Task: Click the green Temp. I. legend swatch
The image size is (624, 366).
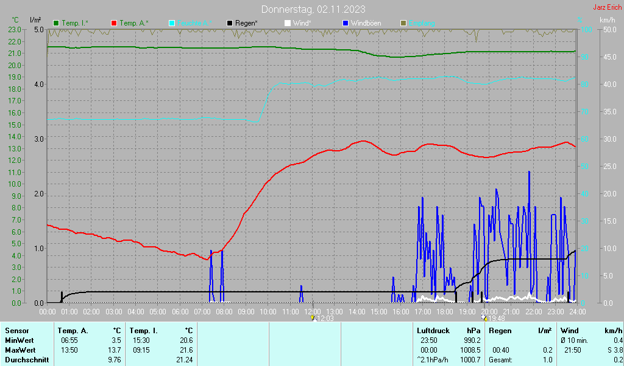Action: coord(56,24)
